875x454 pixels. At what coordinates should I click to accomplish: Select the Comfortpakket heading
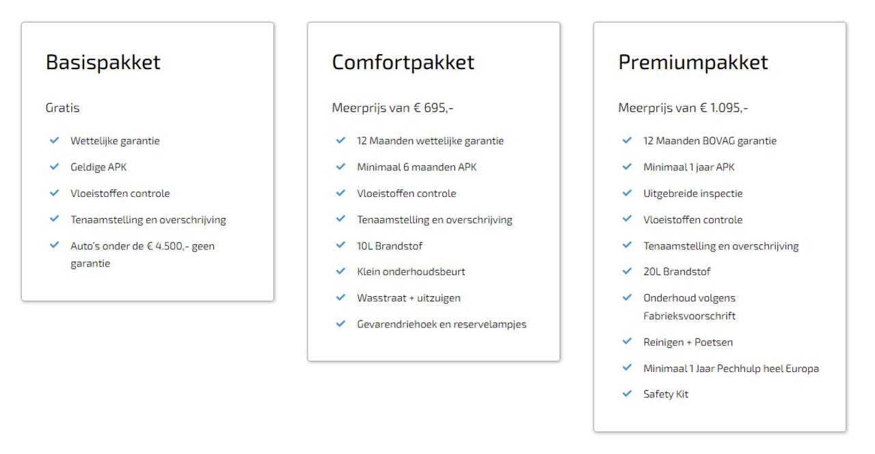pyautogui.click(x=403, y=62)
